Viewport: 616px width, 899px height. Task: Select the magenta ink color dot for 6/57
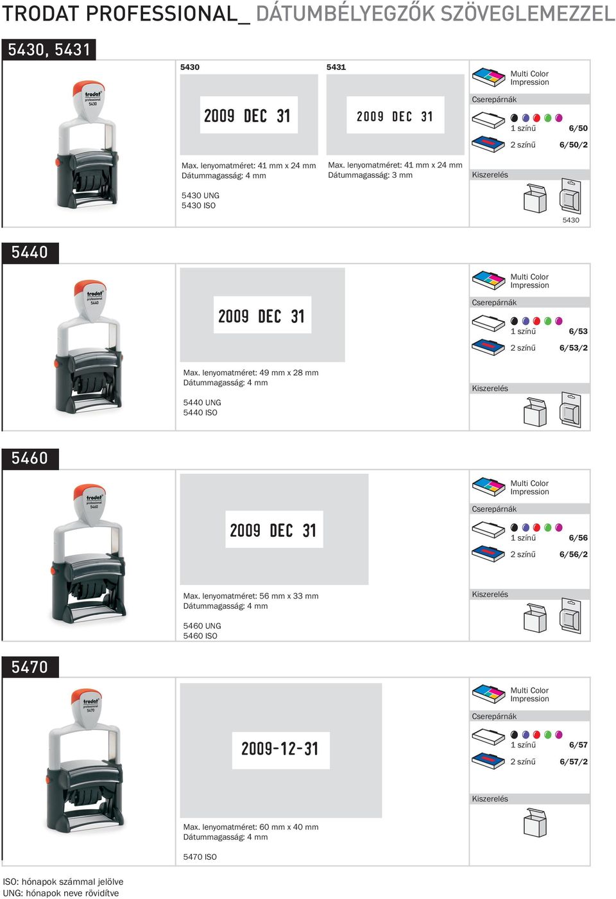559,735
